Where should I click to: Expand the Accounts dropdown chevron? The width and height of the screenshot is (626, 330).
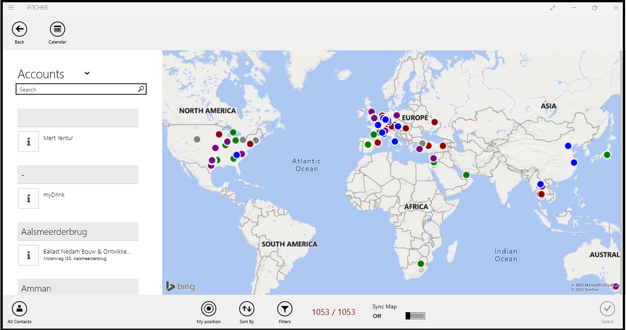87,73
